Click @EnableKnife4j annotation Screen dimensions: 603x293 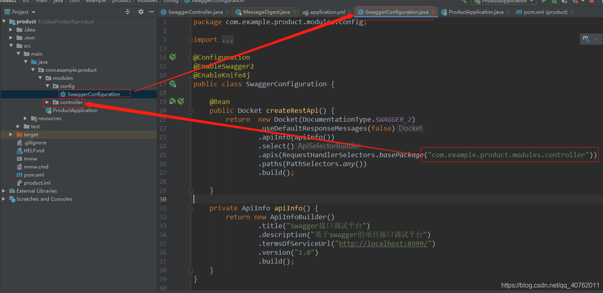pos(222,75)
